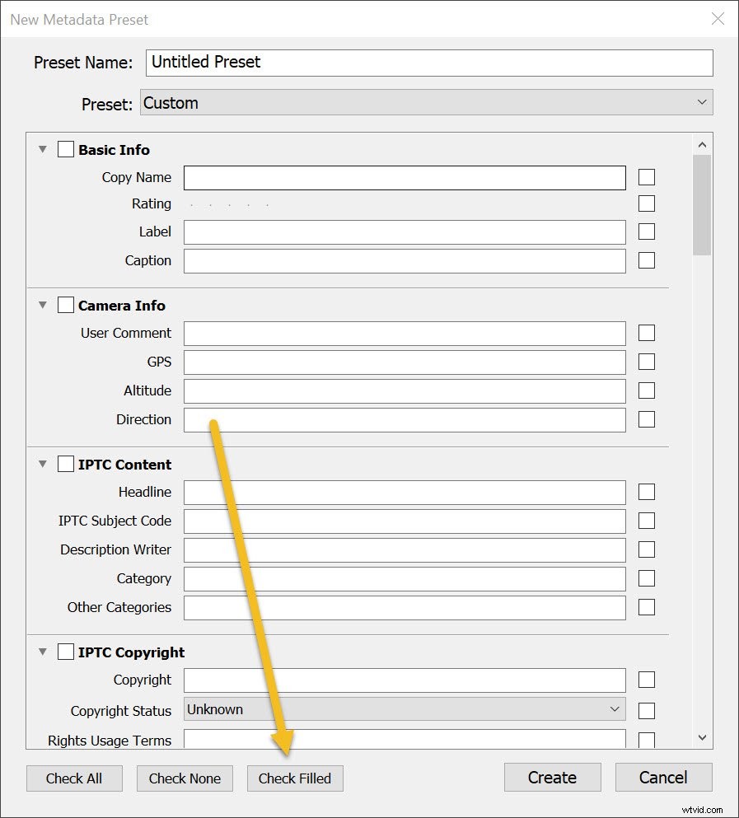
Task: Click the Create button
Action: coord(552,777)
